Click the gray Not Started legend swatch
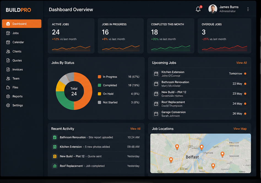The width and height of the screenshot is (261, 183). (99, 102)
